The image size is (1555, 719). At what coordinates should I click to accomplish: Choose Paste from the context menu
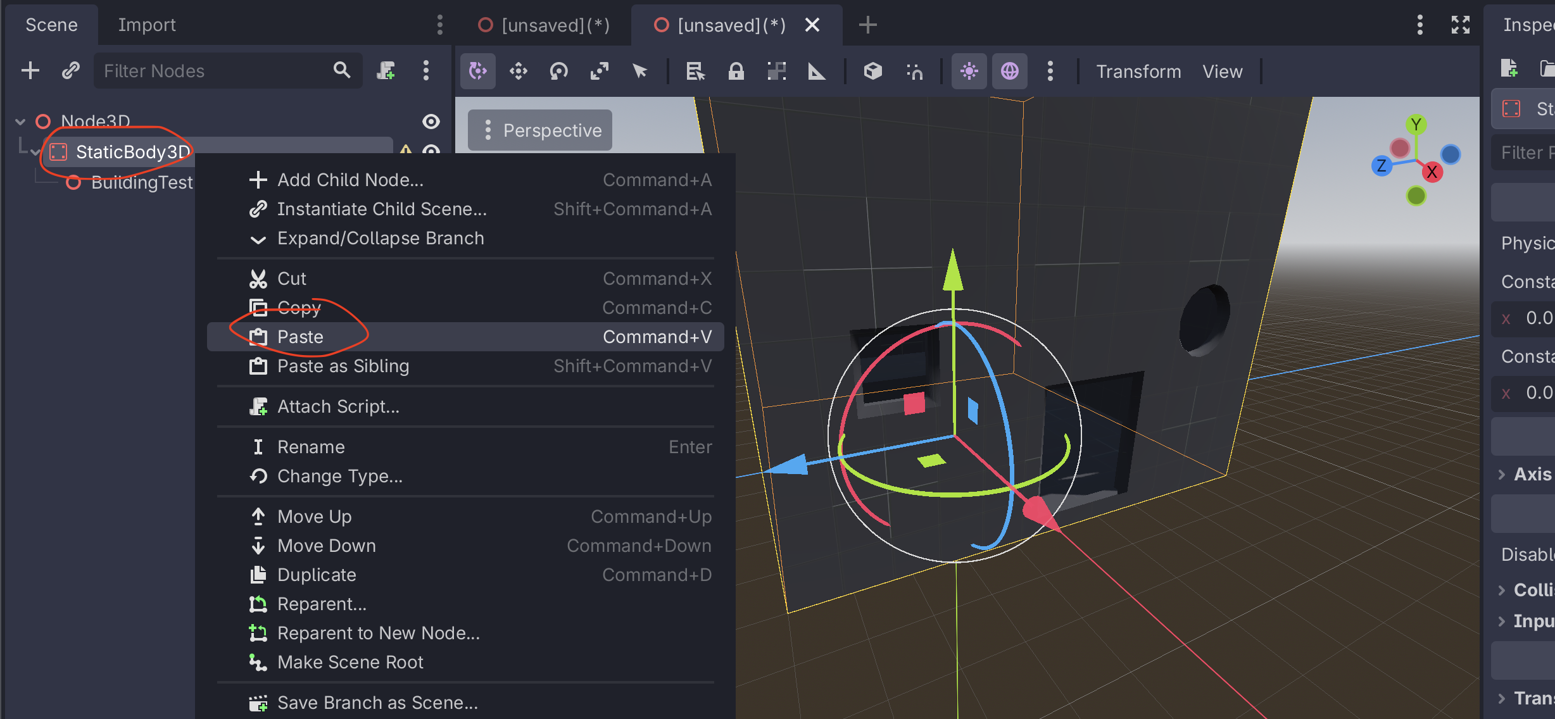point(300,337)
